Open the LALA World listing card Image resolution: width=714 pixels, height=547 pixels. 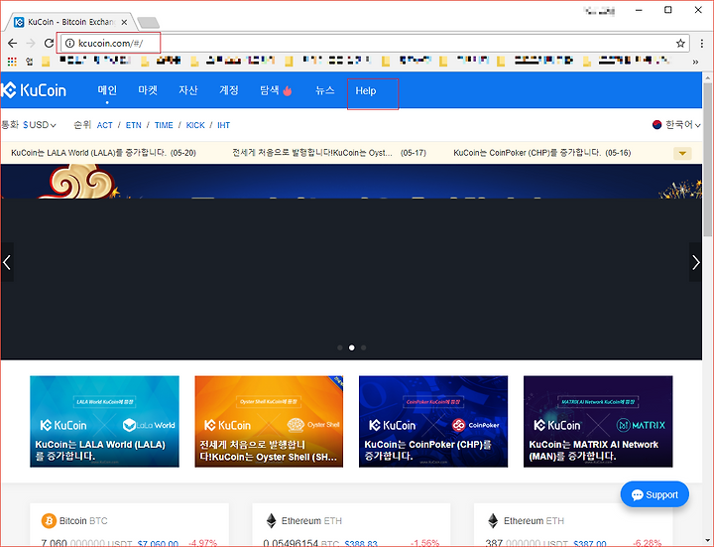pyautogui.click(x=105, y=422)
